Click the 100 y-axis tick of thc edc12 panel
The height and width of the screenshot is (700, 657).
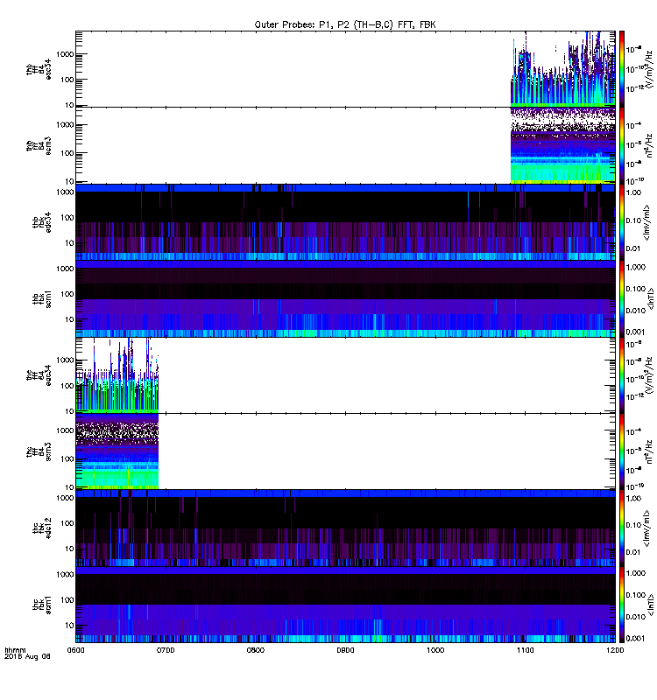(67, 523)
